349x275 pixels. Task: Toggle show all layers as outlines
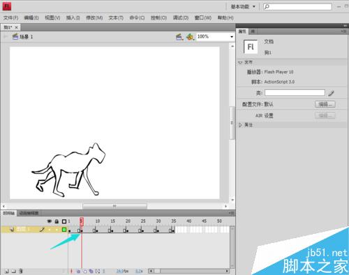64,221
